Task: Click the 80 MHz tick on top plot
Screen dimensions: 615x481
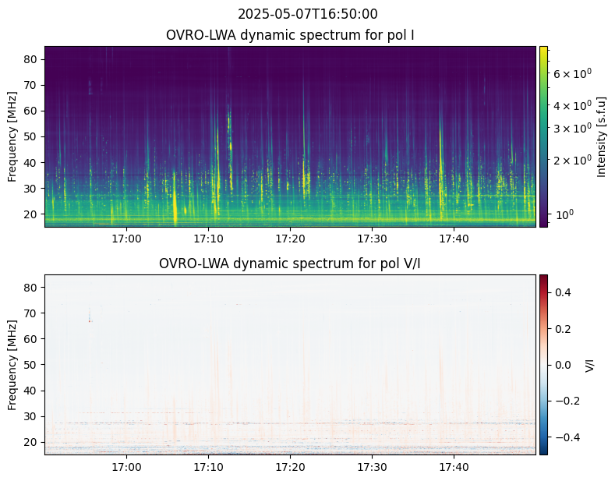Action: (31, 59)
